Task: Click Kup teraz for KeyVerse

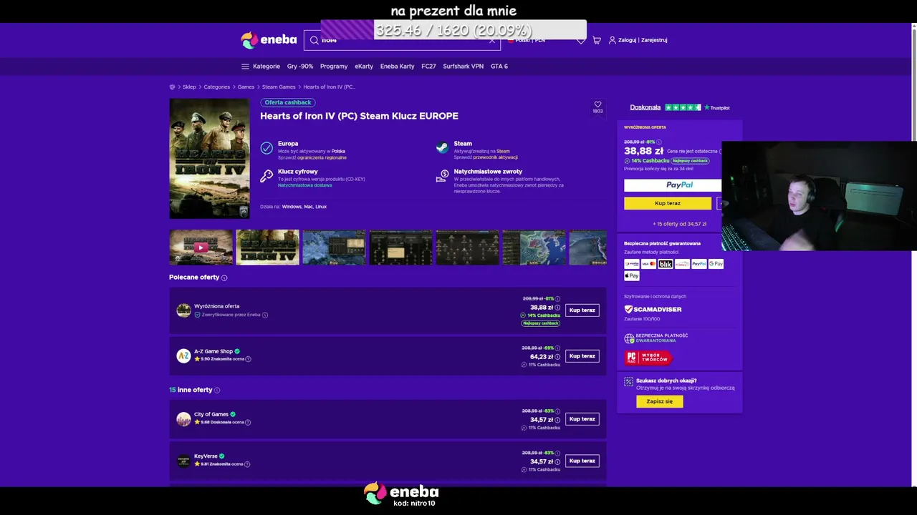Action: point(582,461)
